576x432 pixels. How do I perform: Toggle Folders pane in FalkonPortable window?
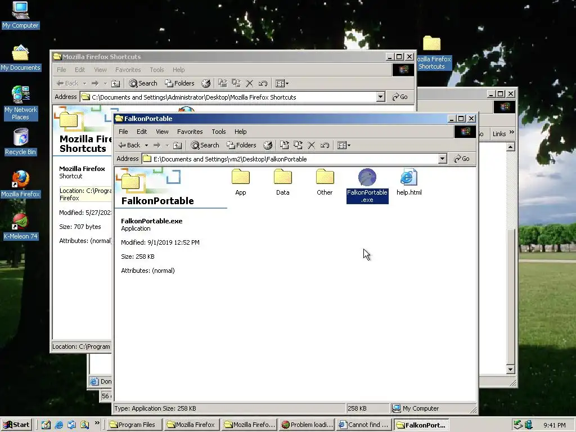point(241,145)
